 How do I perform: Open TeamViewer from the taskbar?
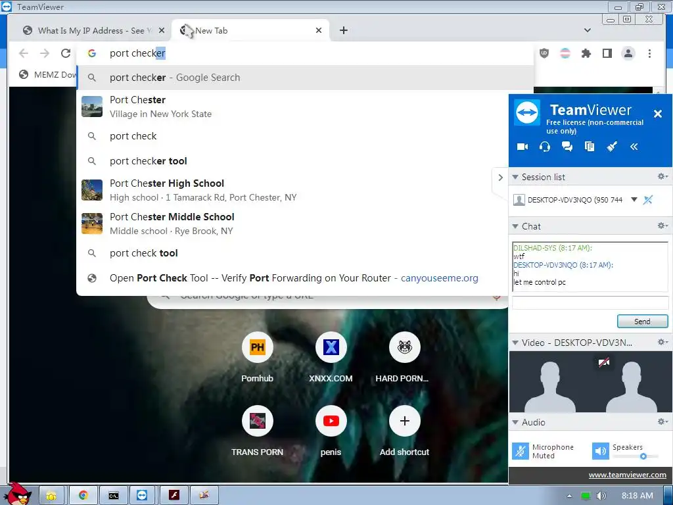click(x=142, y=496)
